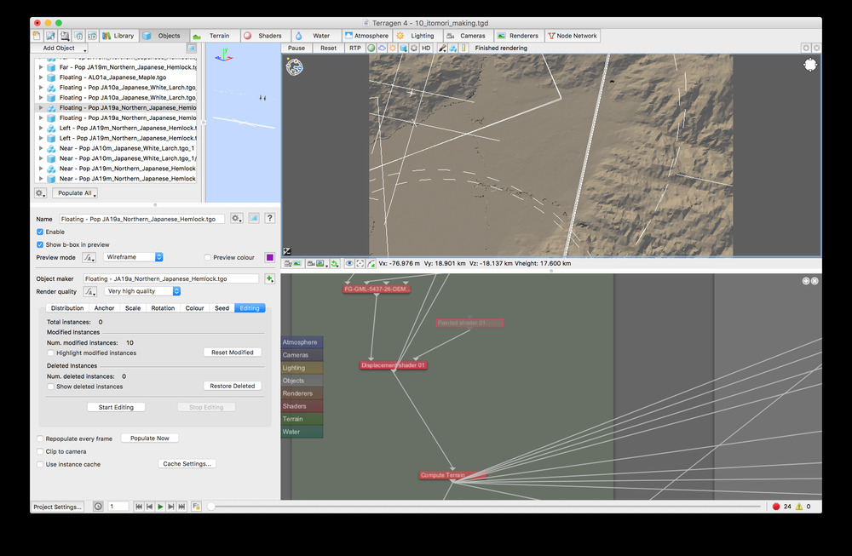Enable Repopulate every frame
Viewport: 852px width, 556px height.
(40, 438)
